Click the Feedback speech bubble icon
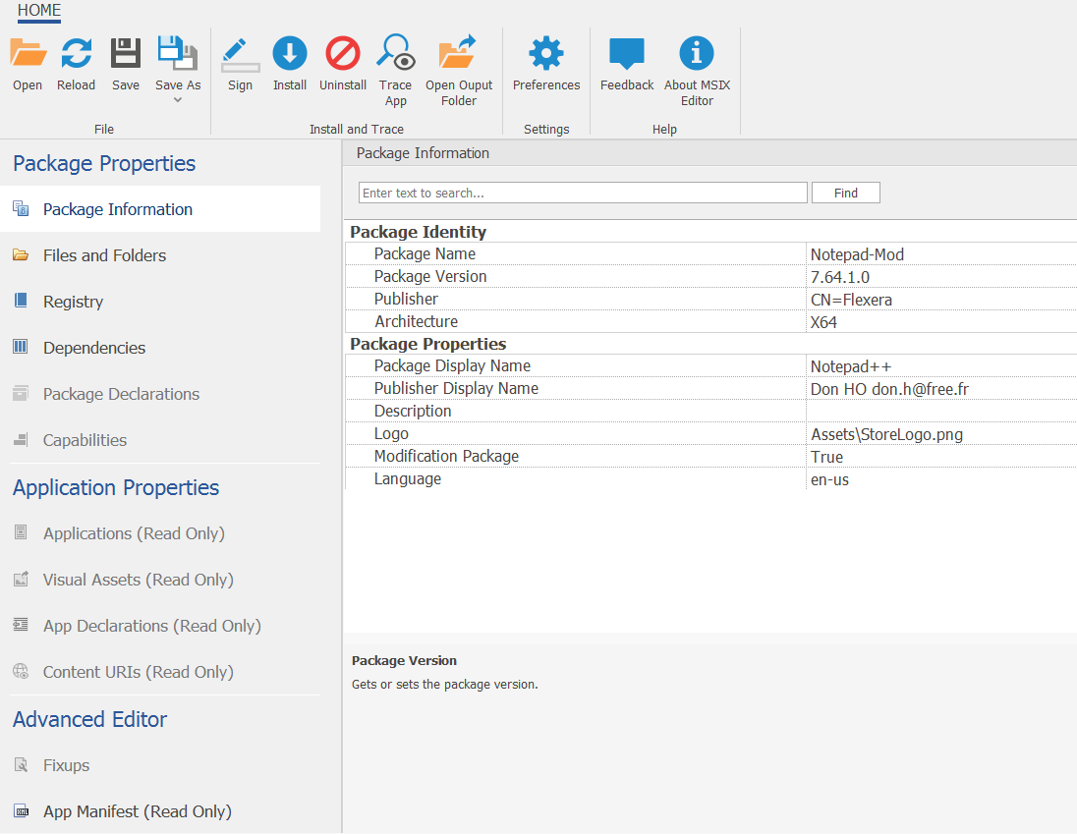Screen dimensions: 1077x834 pos(627,54)
